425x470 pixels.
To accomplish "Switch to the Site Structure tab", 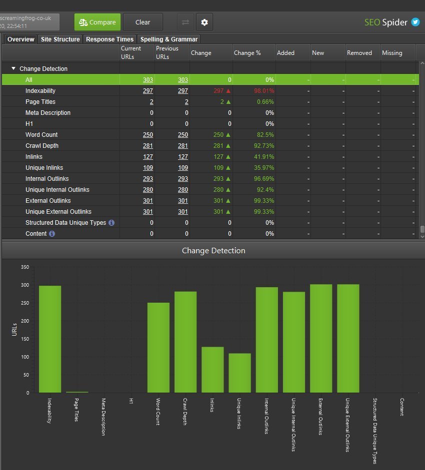I will (60, 39).
